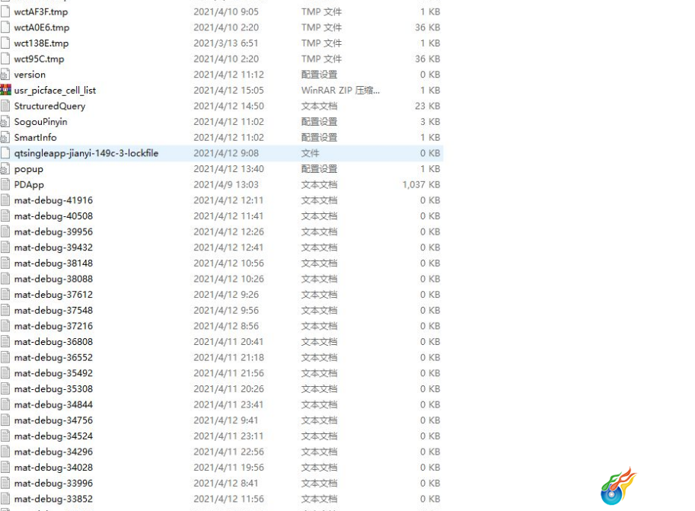Select the StructuredQuery file name

(x=49, y=106)
